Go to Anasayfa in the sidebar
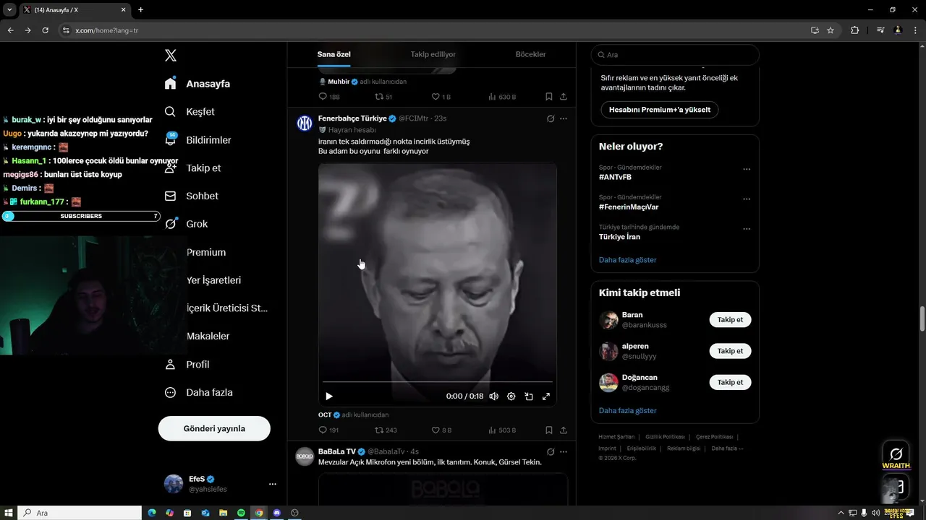Viewport: 926px width, 520px height. (197, 84)
